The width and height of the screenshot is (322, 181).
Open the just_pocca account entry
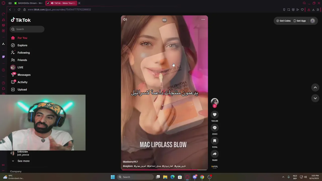click(x=20, y=153)
